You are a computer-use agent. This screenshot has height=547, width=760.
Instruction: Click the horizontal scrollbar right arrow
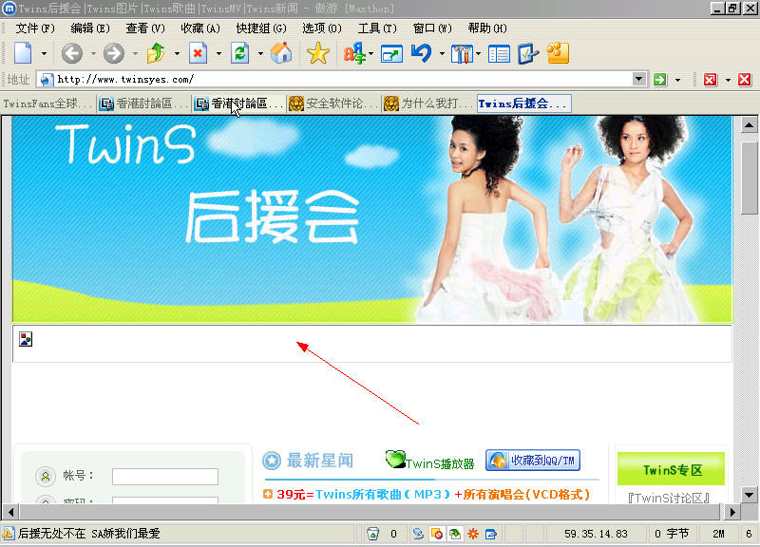[731, 512]
